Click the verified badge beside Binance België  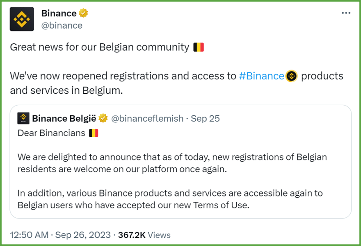click(x=103, y=118)
